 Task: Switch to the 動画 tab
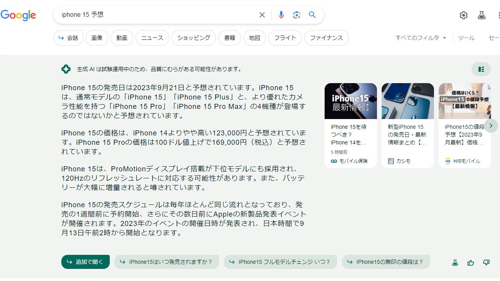click(x=122, y=38)
